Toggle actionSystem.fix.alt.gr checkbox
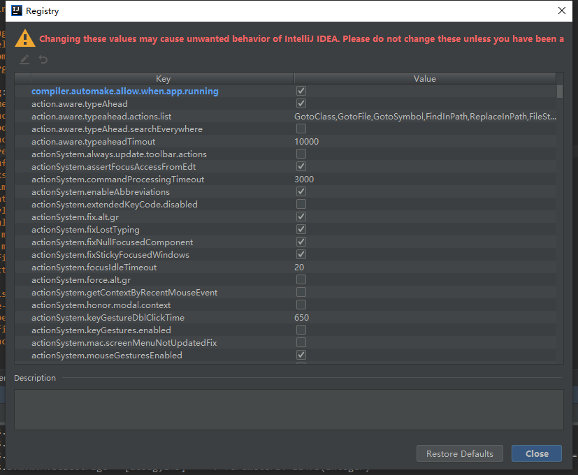The height and width of the screenshot is (475, 578). [301, 217]
